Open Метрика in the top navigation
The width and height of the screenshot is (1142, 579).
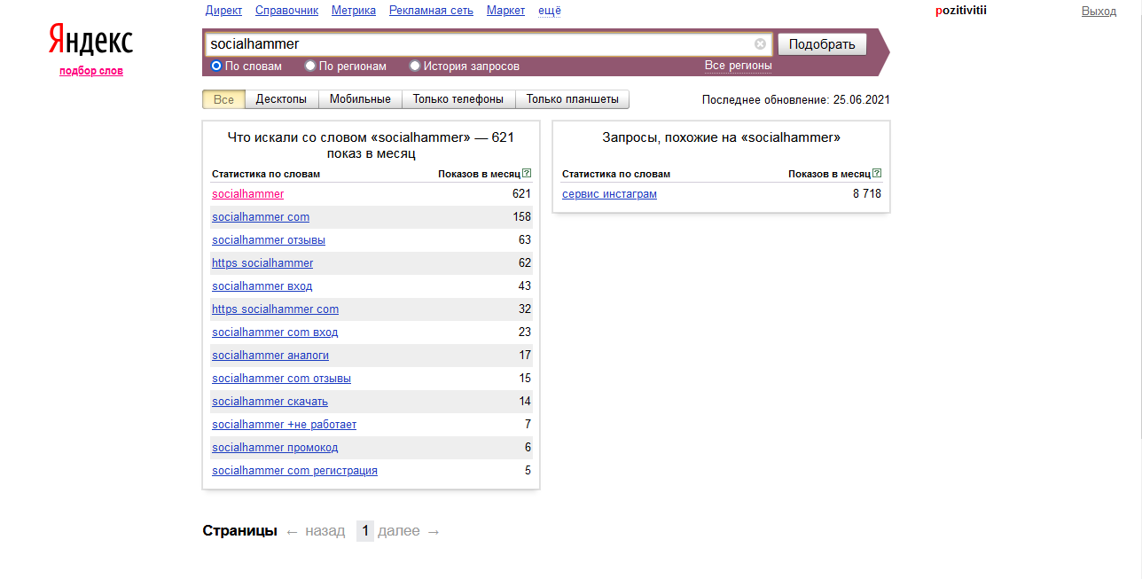(x=354, y=11)
